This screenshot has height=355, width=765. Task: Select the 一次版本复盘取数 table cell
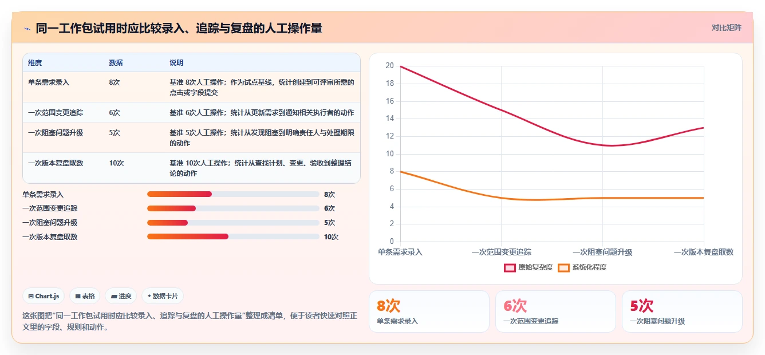pyautogui.click(x=63, y=168)
